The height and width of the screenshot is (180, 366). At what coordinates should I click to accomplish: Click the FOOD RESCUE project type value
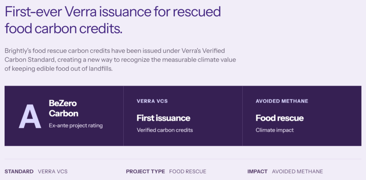tap(188, 171)
